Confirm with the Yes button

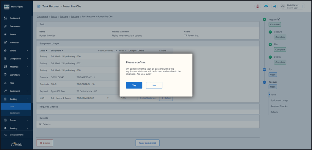click(x=134, y=85)
